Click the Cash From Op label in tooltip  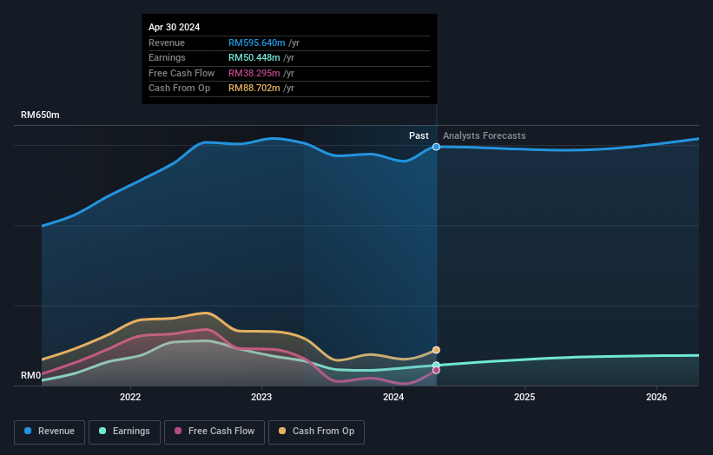(x=180, y=89)
